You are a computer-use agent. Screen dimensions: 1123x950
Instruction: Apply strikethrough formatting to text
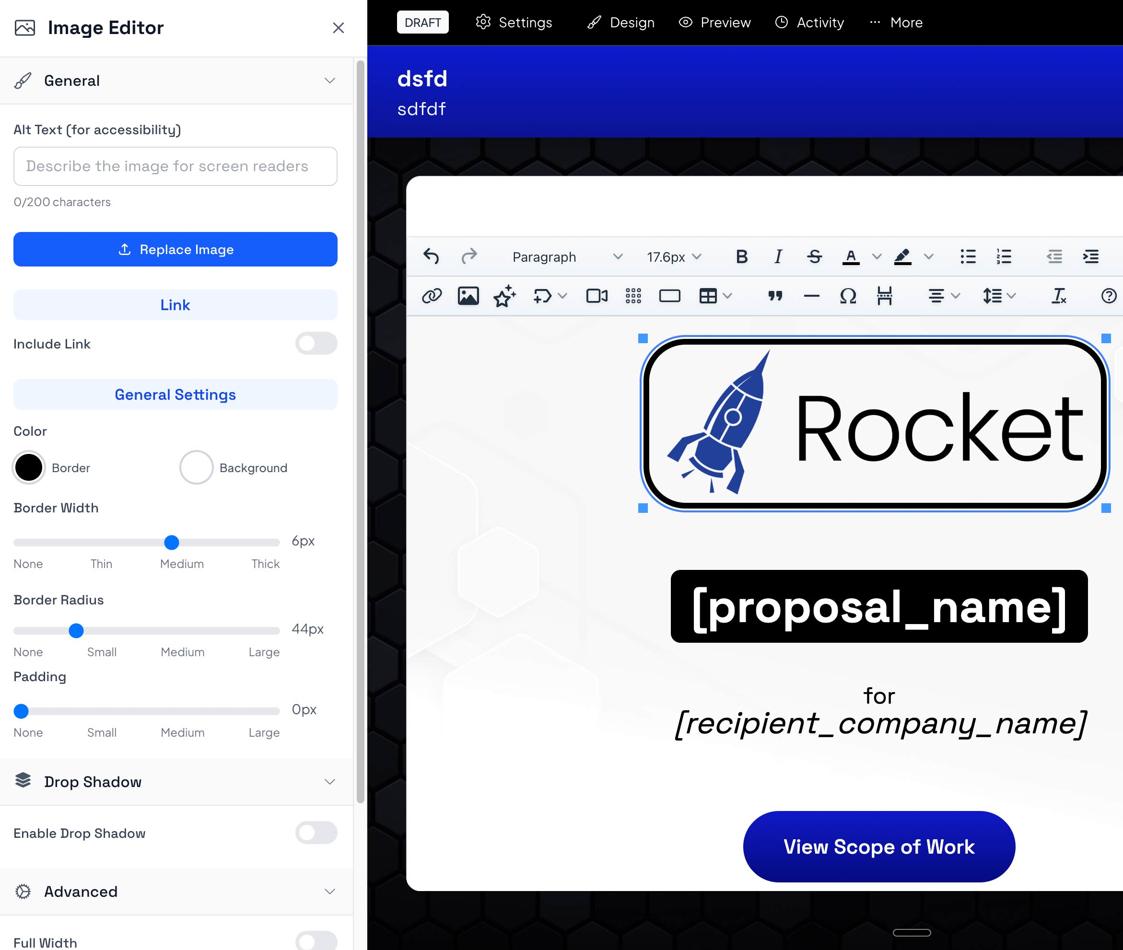[814, 257]
